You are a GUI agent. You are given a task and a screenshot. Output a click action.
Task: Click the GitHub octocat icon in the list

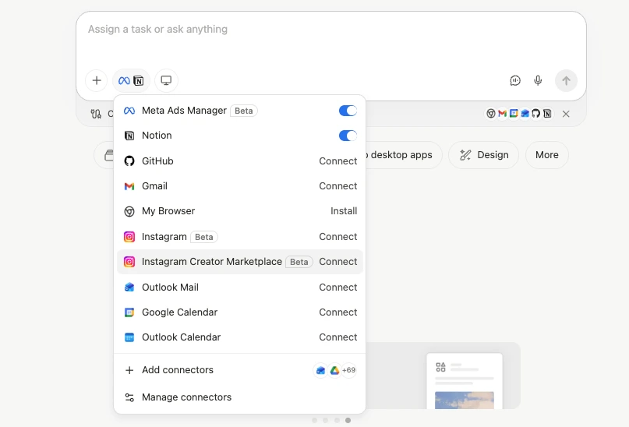pyautogui.click(x=129, y=161)
